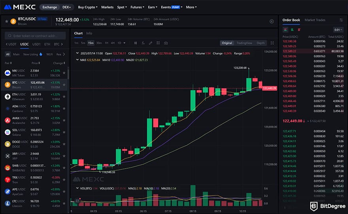Select the ETH quote currency tab
Screen dimensions: 348x214
coord(47,44)
